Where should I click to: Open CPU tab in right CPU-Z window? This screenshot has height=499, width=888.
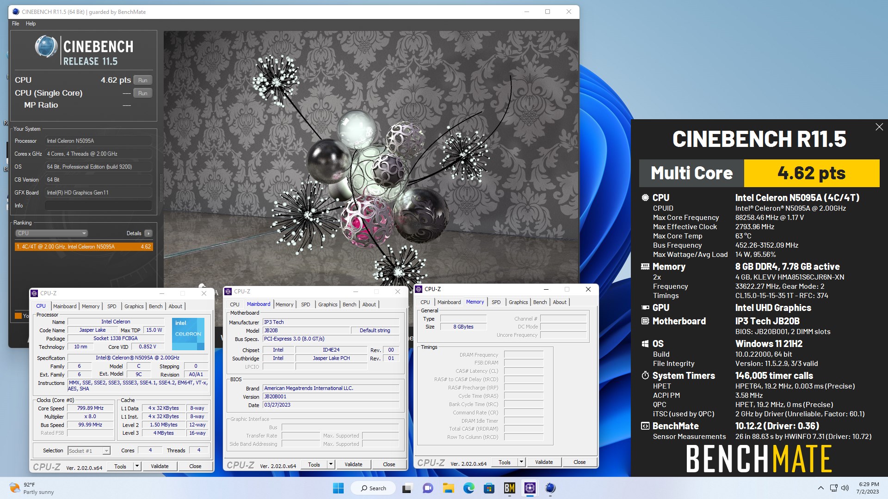click(x=425, y=302)
